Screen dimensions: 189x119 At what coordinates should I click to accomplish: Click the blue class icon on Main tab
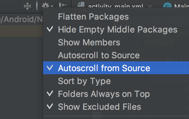167,5
